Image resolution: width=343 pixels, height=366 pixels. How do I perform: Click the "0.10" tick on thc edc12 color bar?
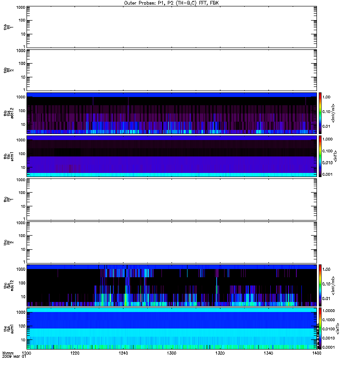tap(326, 284)
